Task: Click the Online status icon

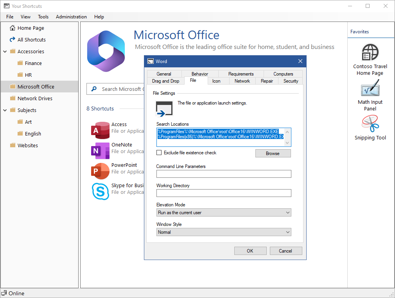Action: pos(4,293)
